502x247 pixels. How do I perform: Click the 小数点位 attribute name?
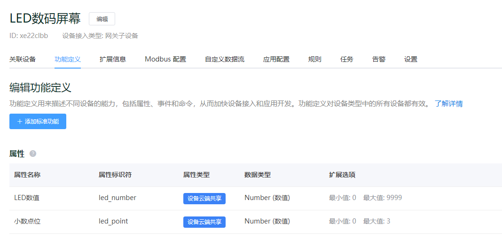click(27, 221)
